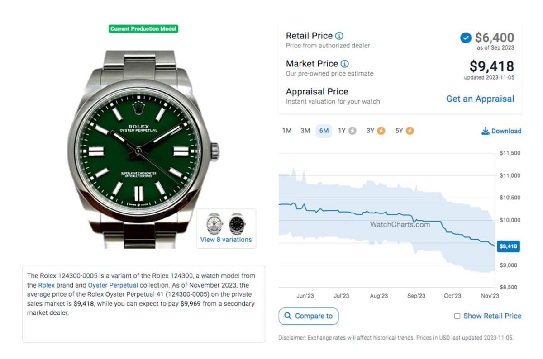Open the Get an Appraisal link
543x359 pixels.
point(480,99)
